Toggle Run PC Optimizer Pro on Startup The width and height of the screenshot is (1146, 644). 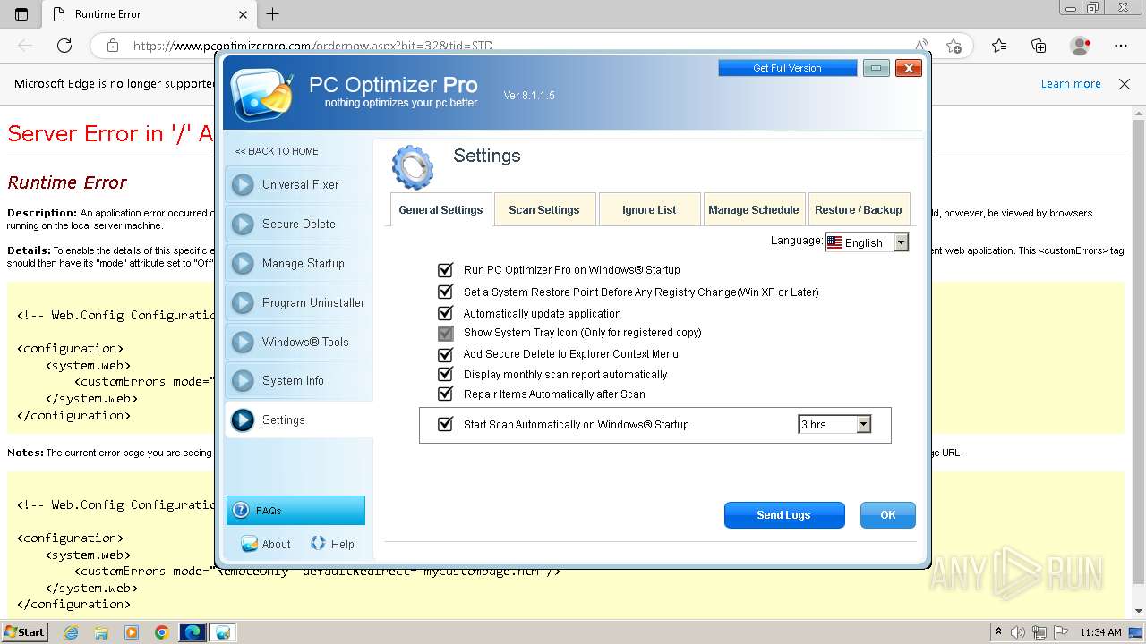pyautogui.click(x=445, y=269)
